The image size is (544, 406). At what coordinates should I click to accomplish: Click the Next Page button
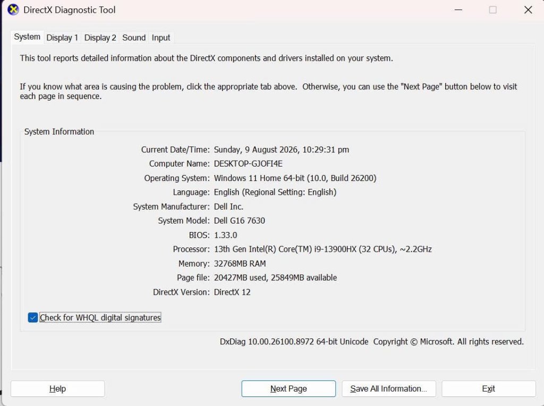[288, 388]
